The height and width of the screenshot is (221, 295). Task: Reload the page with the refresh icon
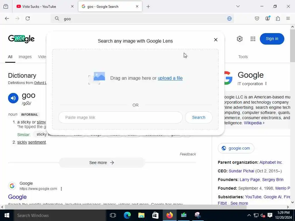coord(28,18)
